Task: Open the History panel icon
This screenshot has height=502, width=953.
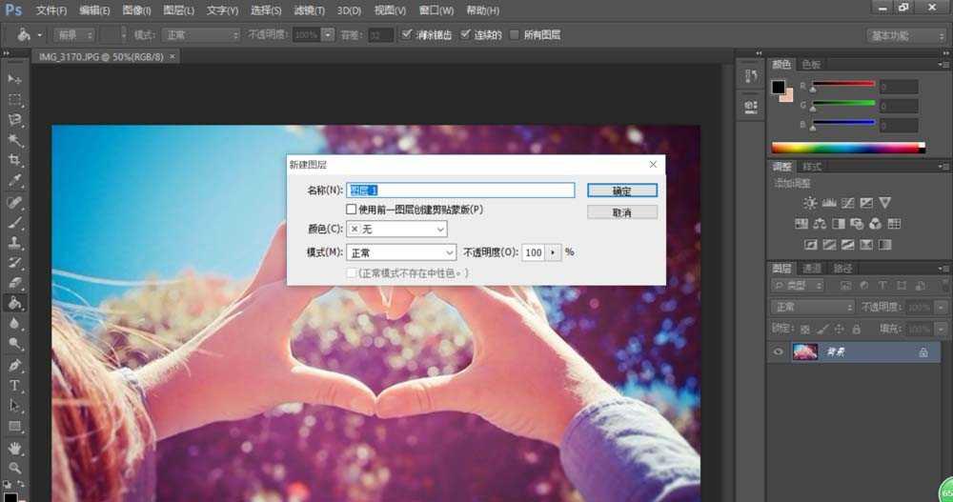Action: point(751,76)
